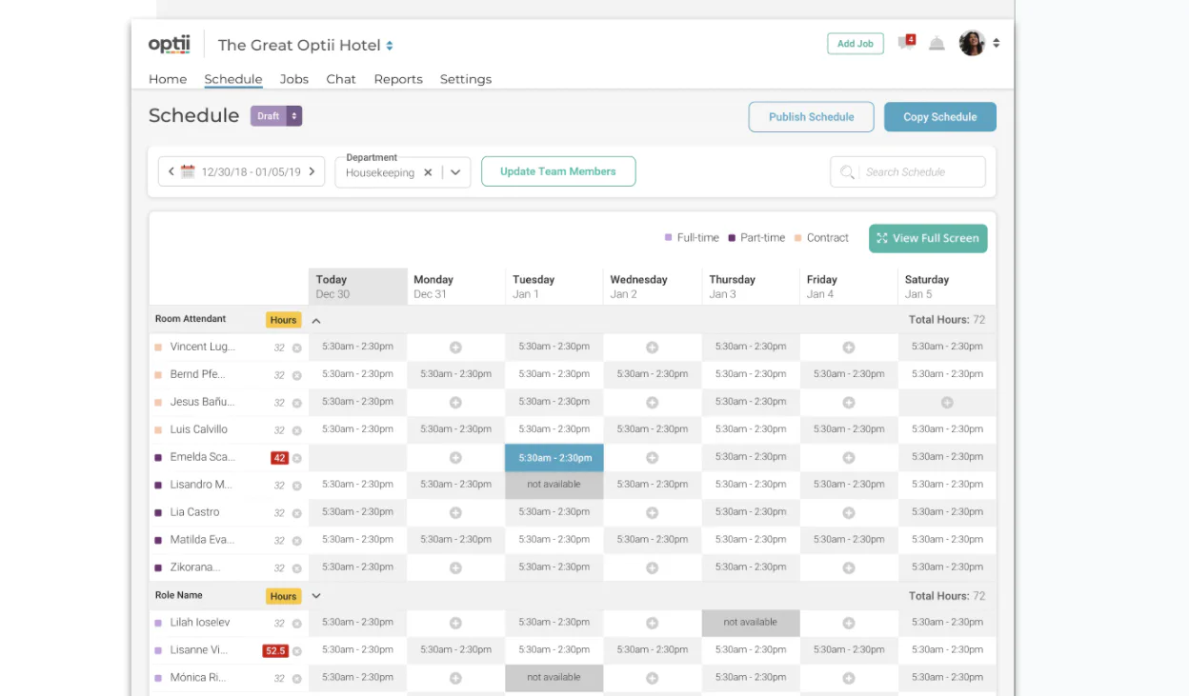Remove Bernd Pfe row using x icon
The width and height of the screenshot is (1189, 696).
point(296,375)
